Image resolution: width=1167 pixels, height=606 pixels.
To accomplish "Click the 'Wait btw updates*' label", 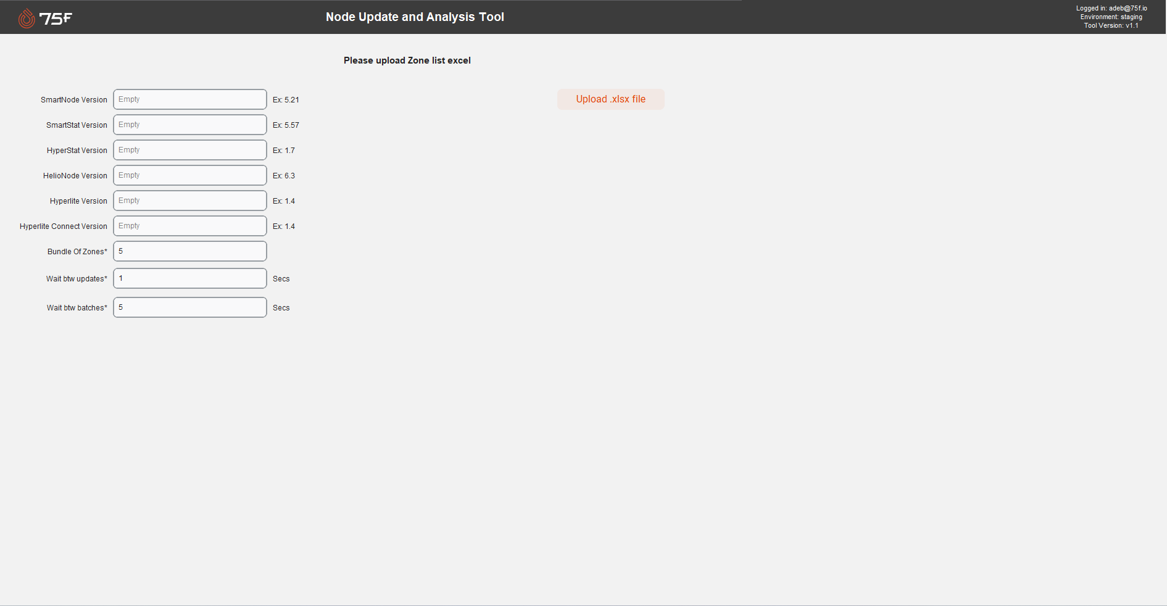I will (77, 279).
